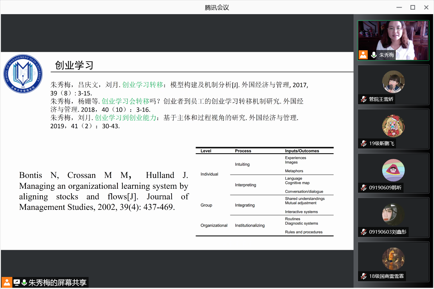The height and width of the screenshot is (289, 434).
Task: Click the screen share icon in bottom-left bar
Action: pos(17,282)
